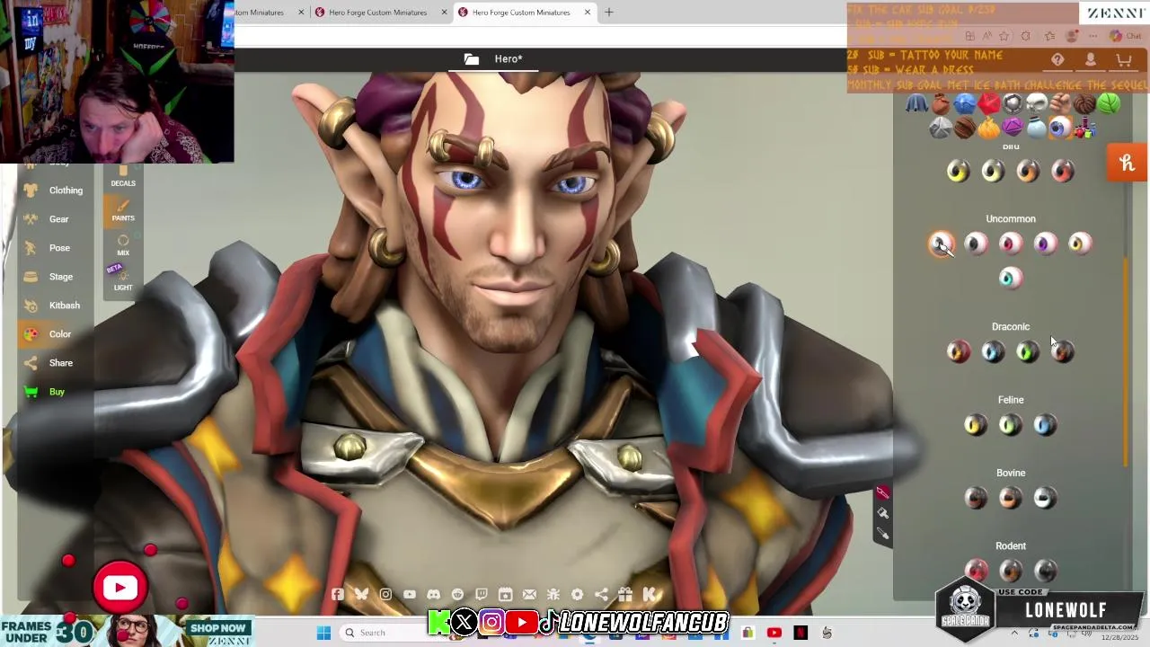This screenshot has height=647, width=1150.
Task: Choose the yellow Bird eye swatch
Action: (959, 171)
